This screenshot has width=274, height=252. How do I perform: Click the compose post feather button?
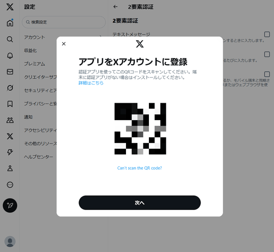(x=10, y=205)
